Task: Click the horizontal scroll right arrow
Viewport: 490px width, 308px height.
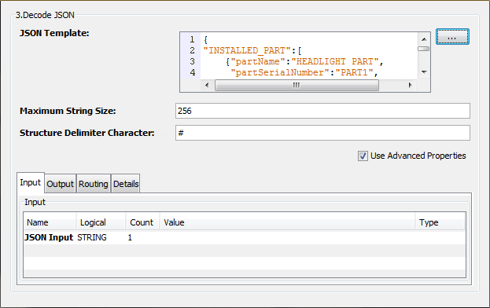Action: 410,85
